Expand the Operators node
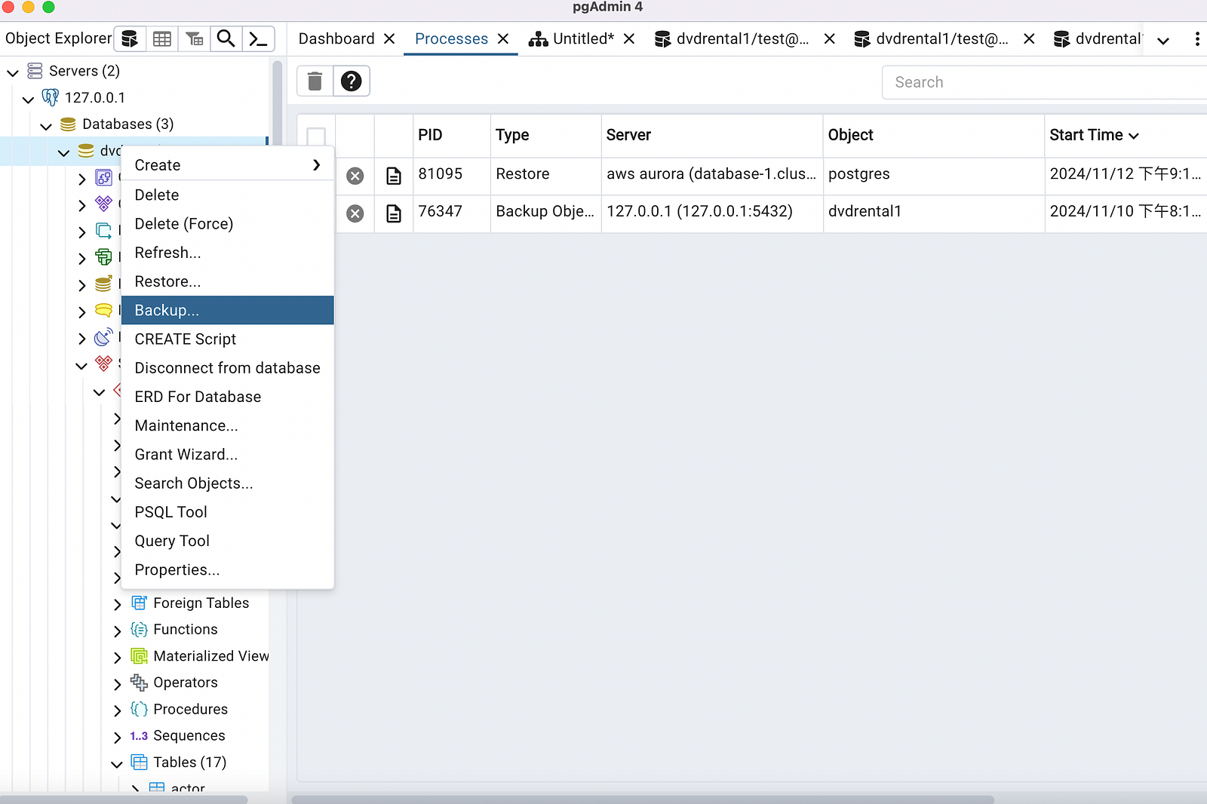Image resolution: width=1207 pixels, height=804 pixels. pos(117,684)
